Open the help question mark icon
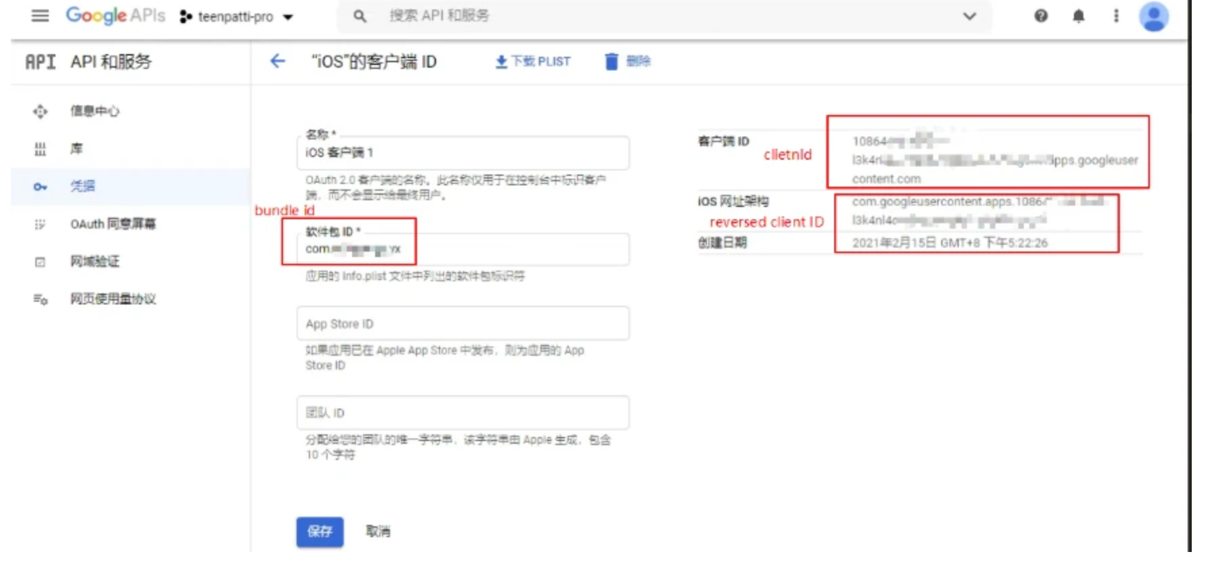The image size is (1208, 575). click(x=1041, y=16)
